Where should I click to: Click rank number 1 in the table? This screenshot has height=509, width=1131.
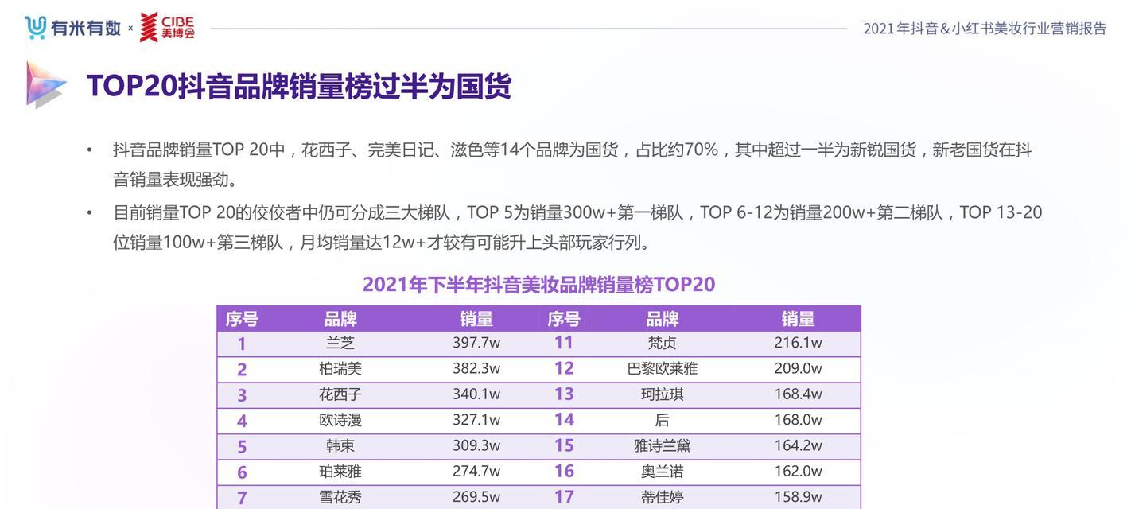coord(242,344)
